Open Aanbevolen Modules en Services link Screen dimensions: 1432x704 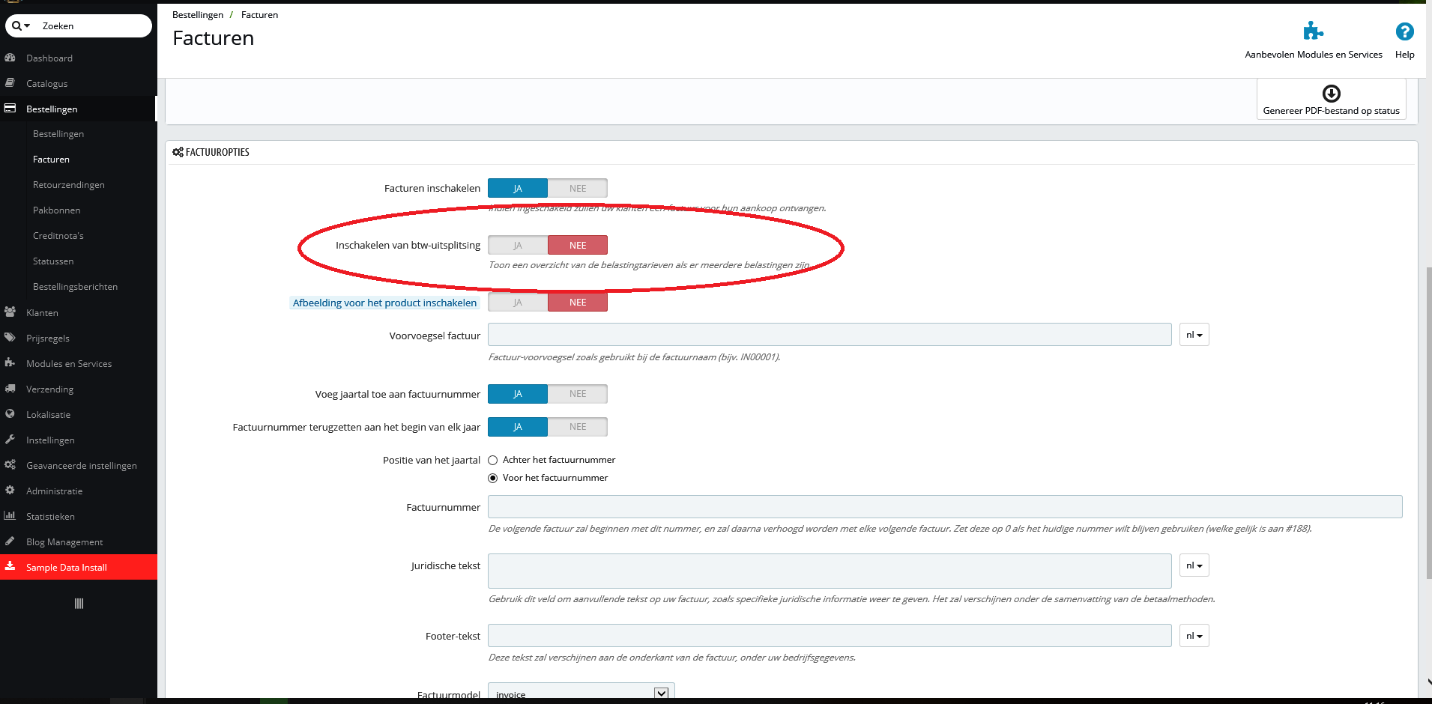coord(1314,55)
